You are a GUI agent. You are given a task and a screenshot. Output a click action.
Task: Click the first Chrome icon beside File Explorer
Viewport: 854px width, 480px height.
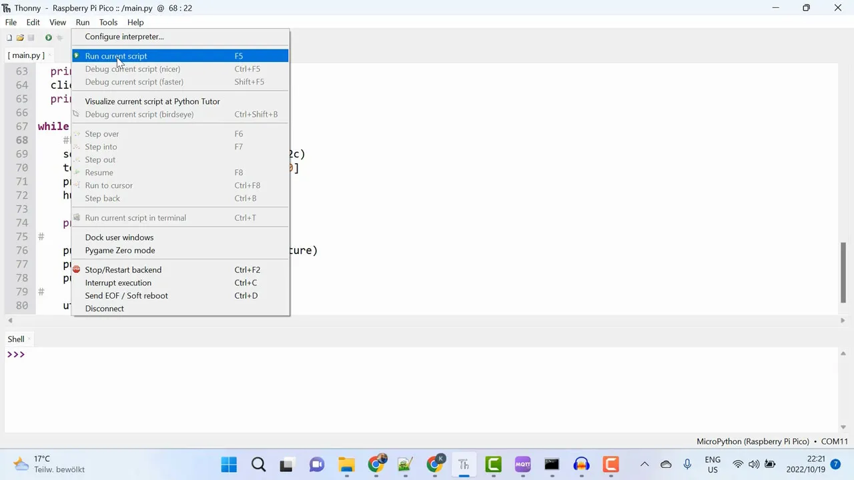coord(376,465)
